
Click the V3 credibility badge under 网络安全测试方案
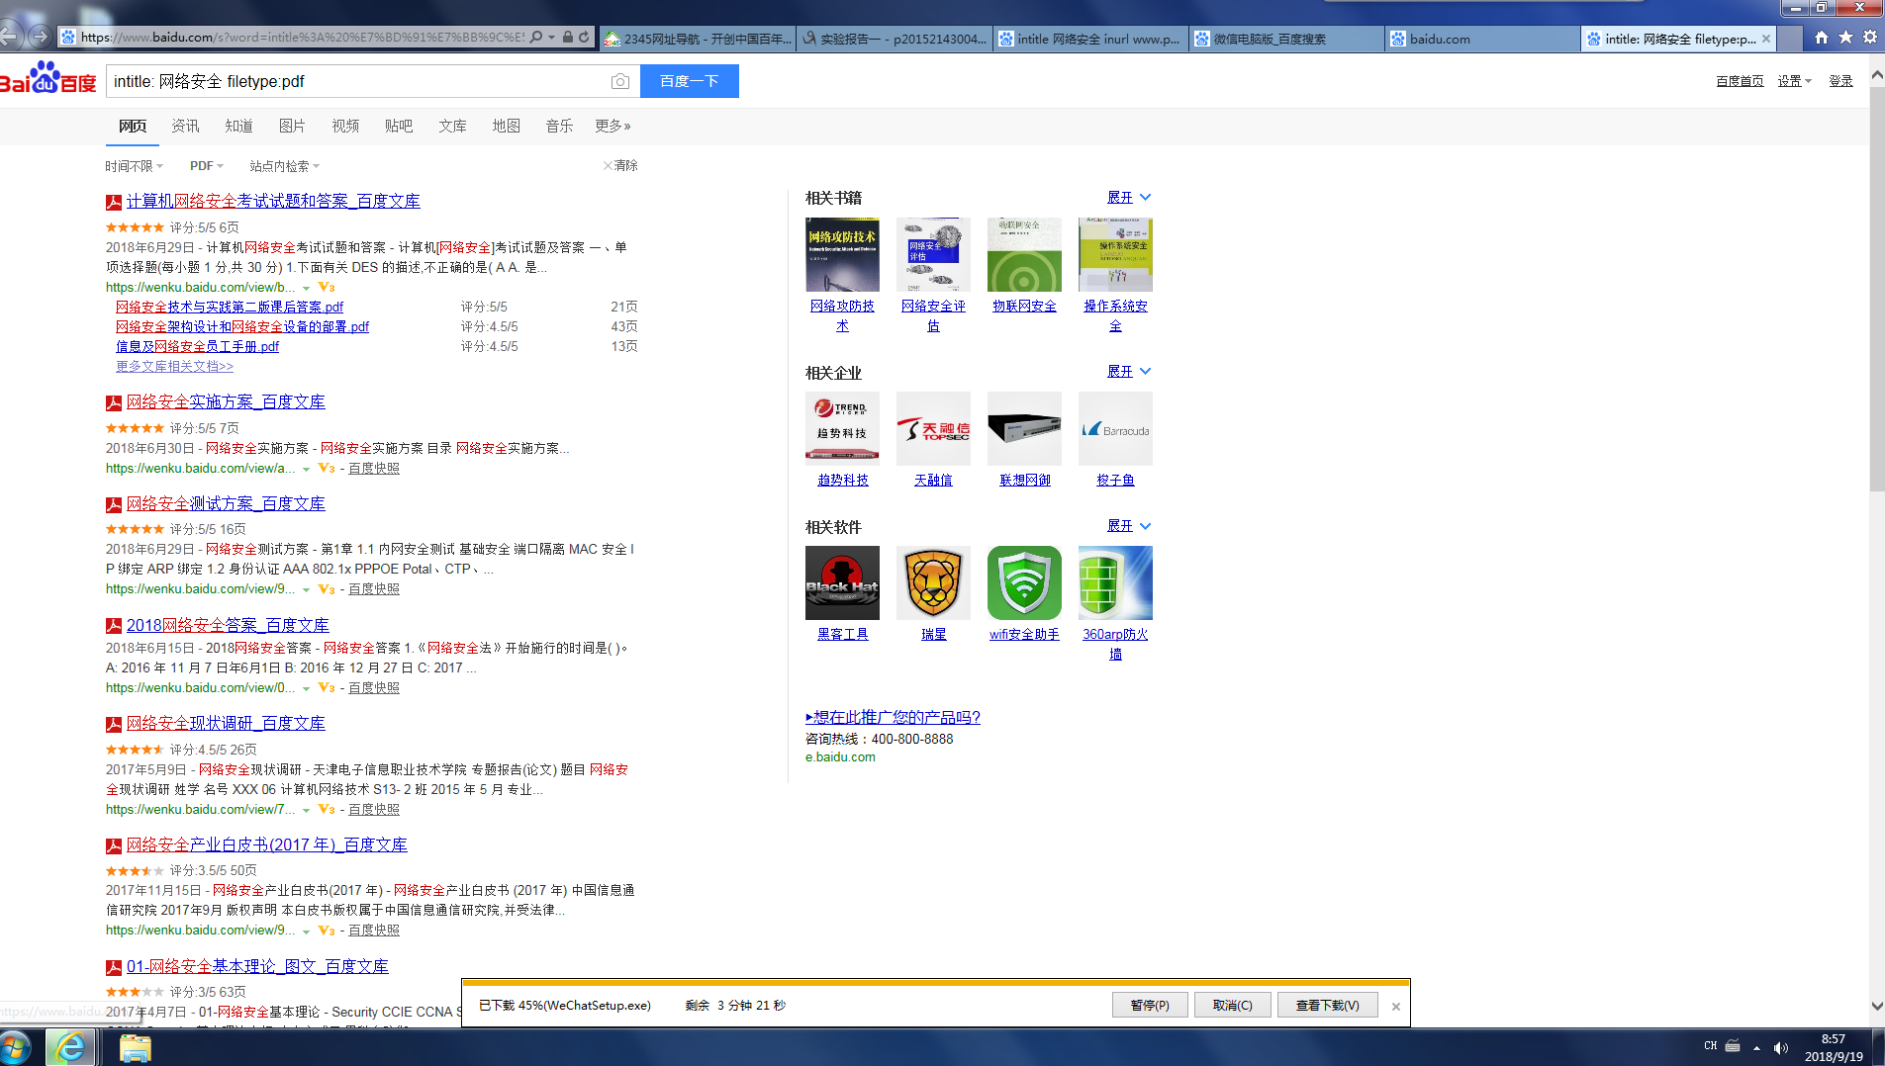pyautogui.click(x=327, y=589)
